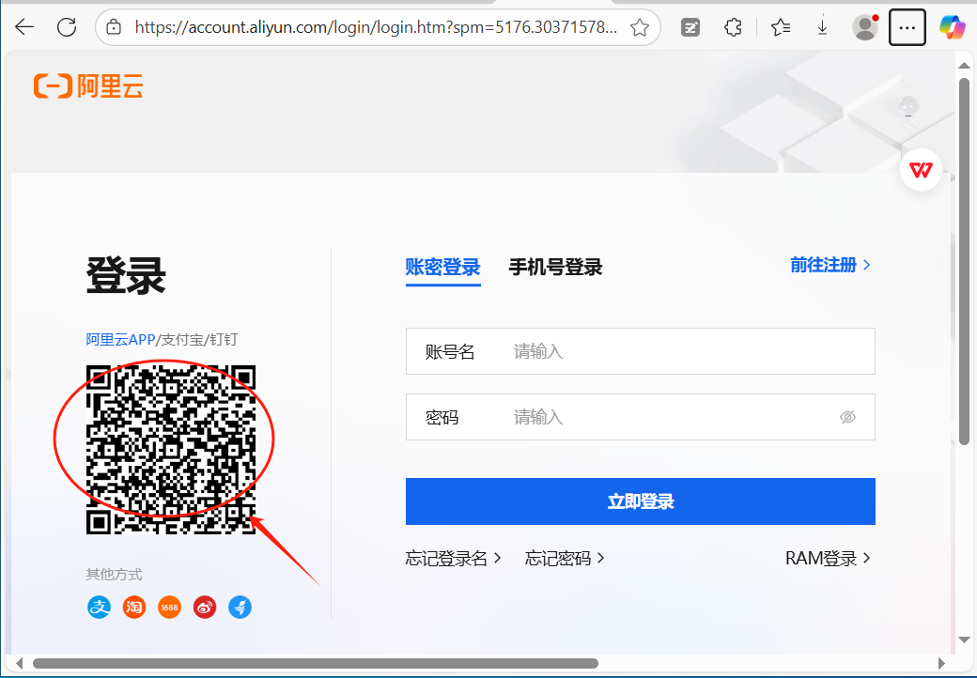977x678 pixels.
Task: Open the browser extensions puzzle icon
Action: pyautogui.click(x=733, y=27)
